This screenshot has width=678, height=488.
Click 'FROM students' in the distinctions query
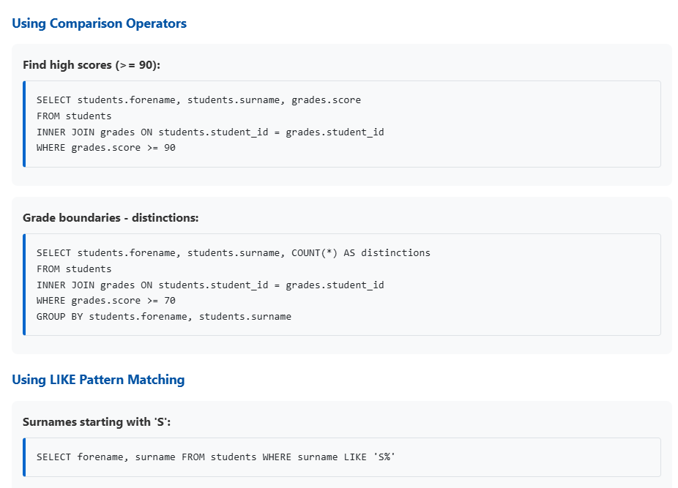click(x=74, y=269)
